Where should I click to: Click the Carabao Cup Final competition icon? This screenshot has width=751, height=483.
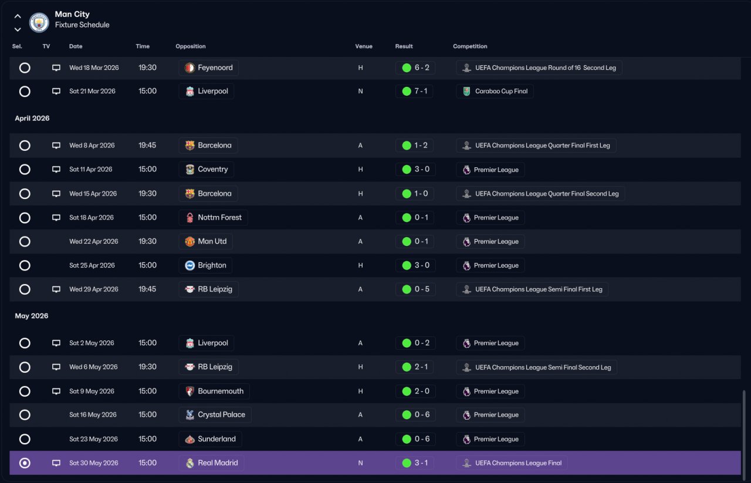(x=466, y=92)
